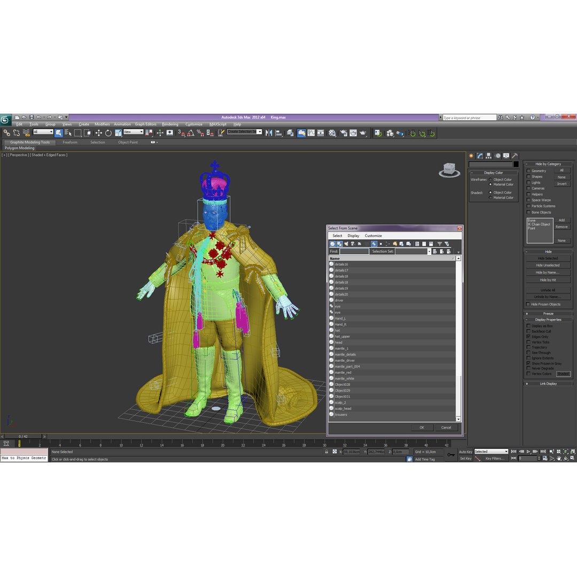Click OK in Select From Scene
This screenshot has height=577, width=577.
(422, 427)
